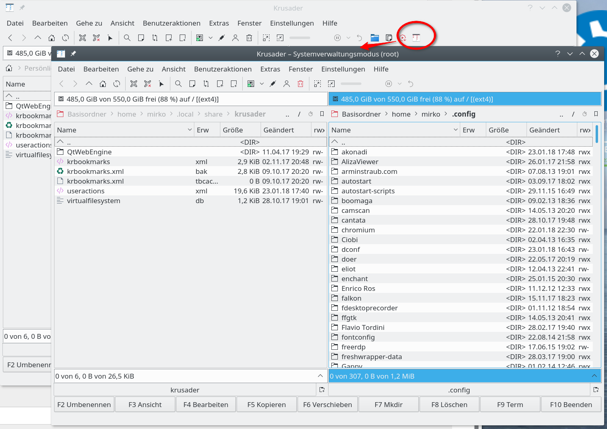This screenshot has width=607, height=429.
Task: Expand left panel status bar arrow
Action: tap(320, 376)
